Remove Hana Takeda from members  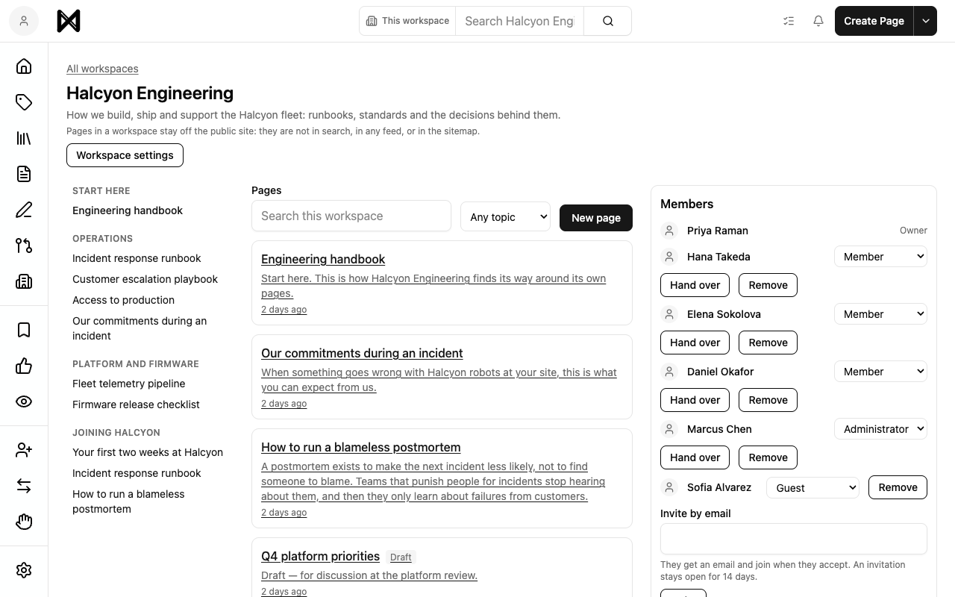click(x=768, y=285)
